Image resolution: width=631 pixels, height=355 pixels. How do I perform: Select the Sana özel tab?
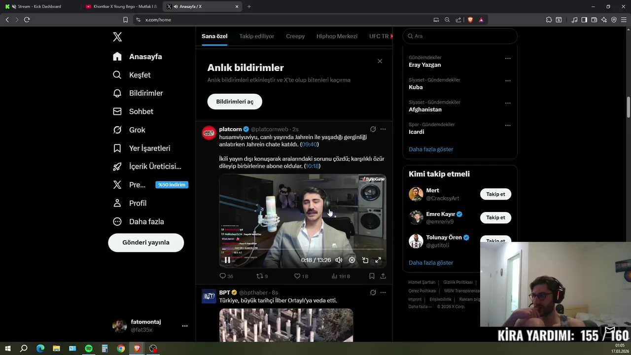pyautogui.click(x=214, y=36)
